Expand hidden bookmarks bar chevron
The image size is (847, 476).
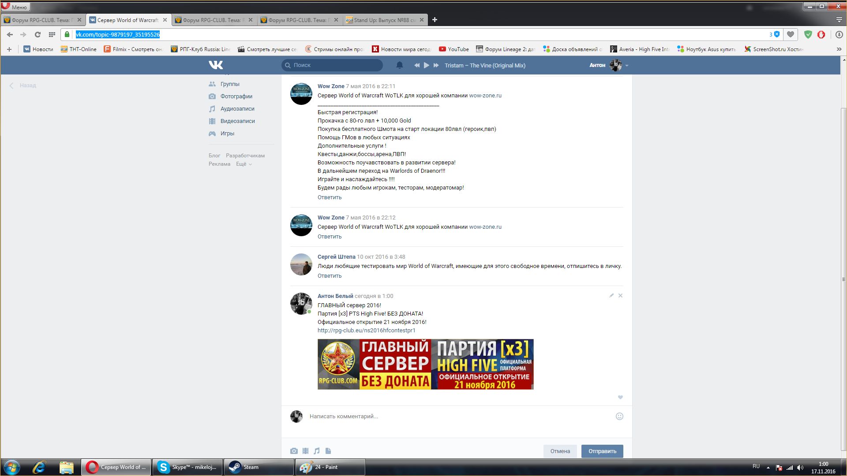(839, 49)
